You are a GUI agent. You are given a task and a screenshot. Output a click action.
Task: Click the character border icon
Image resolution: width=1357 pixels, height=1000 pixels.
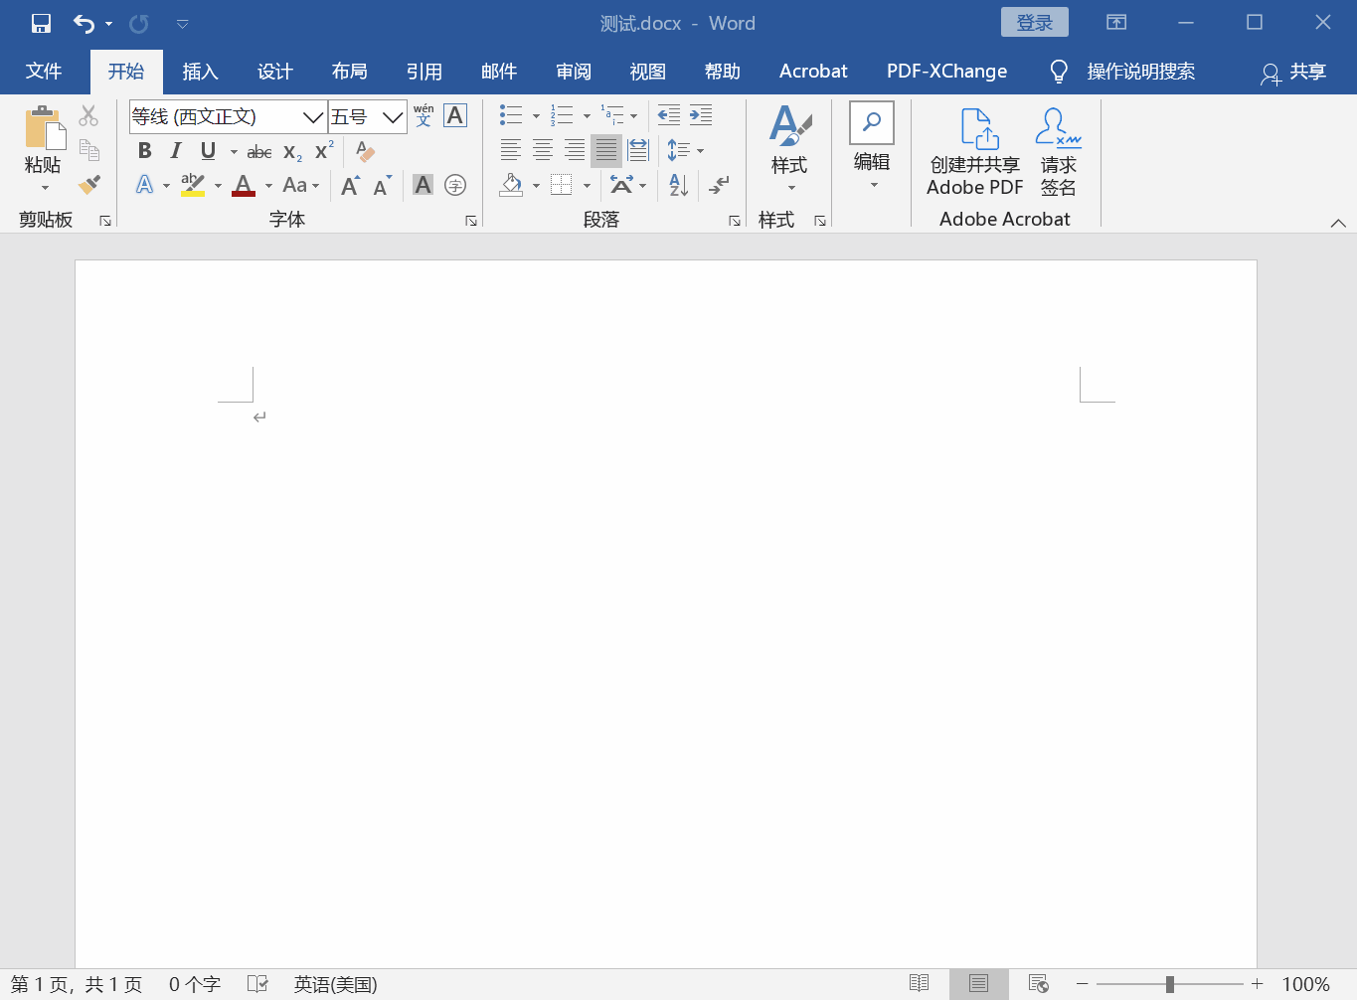click(x=455, y=115)
